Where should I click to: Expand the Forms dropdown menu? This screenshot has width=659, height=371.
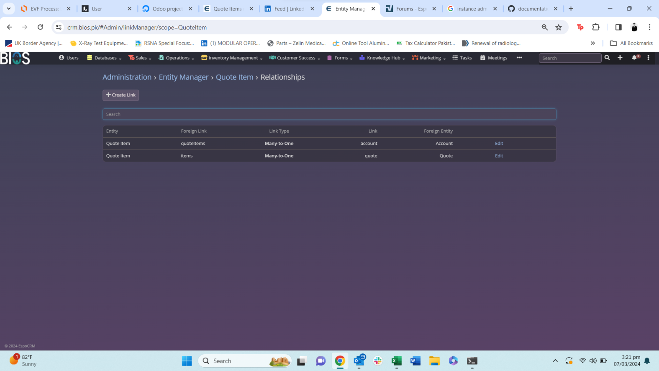[340, 58]
